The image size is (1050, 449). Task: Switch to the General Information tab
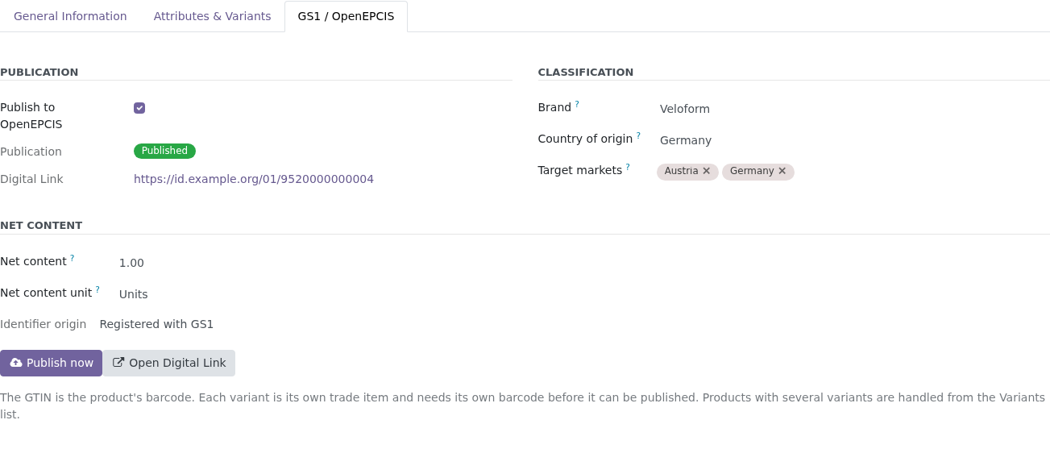[x=70, y=16]
